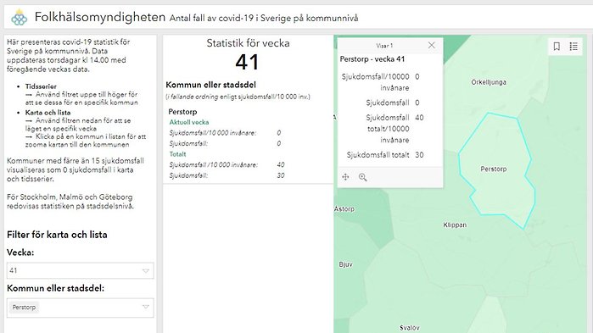This screenshot has width=593, height=333.
Task: Click the 'Statistik för vecka' heading
Action: click(248, 43)
